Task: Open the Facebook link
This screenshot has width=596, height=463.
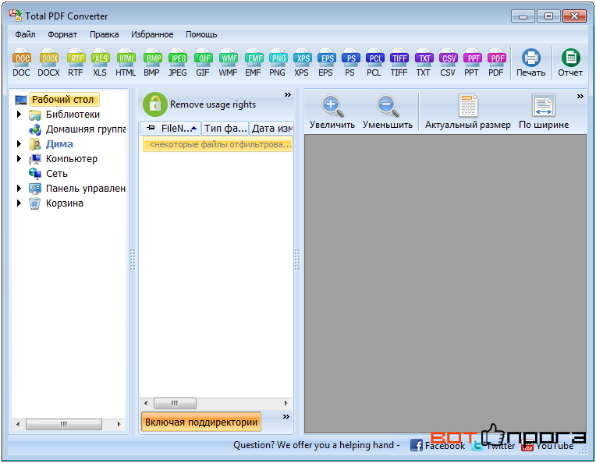Action: 438,446
